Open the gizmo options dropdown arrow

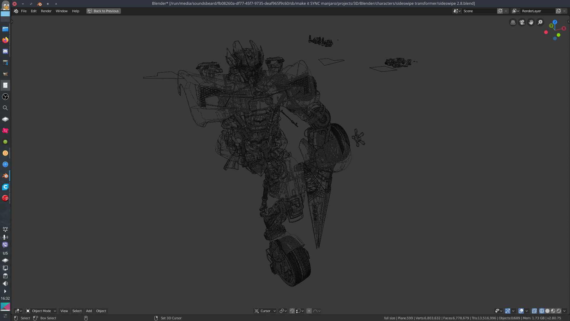513,311
